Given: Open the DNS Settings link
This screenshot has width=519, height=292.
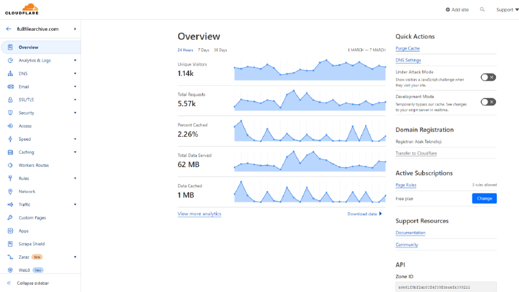Looking at the screenshot, I should pyautogui.click(x=408, y=60).
